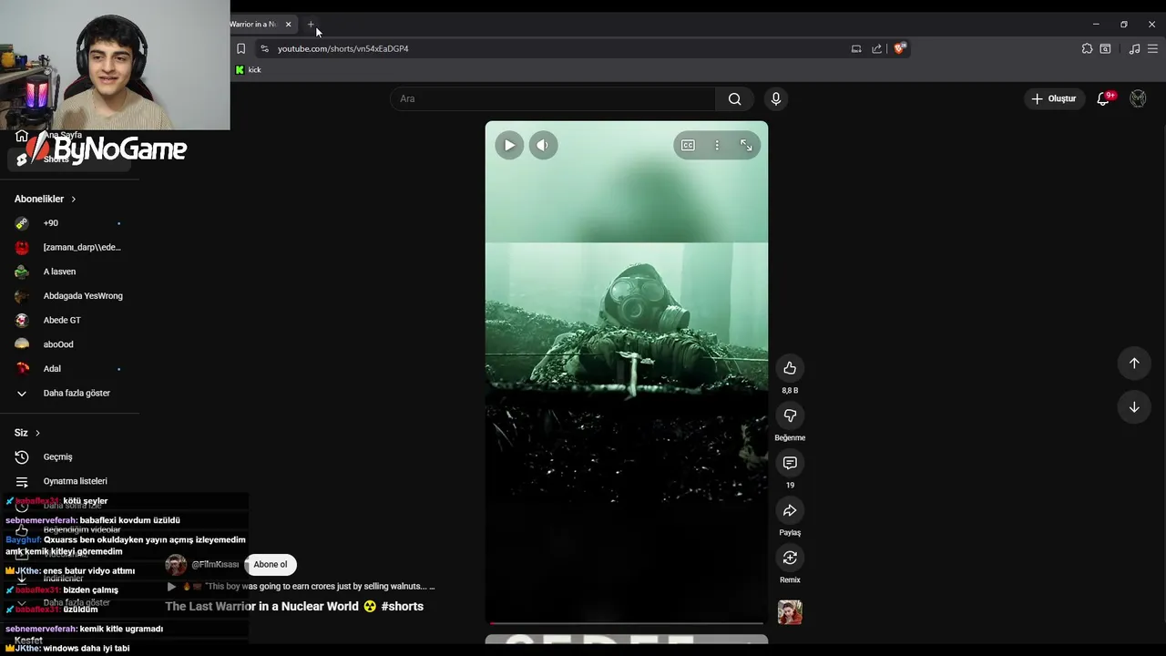The width and height of the screenshot is (1166, 656).
Task: Subscribe with the Abone ol button
Action: pyautogui.click(x=271, y=564)
